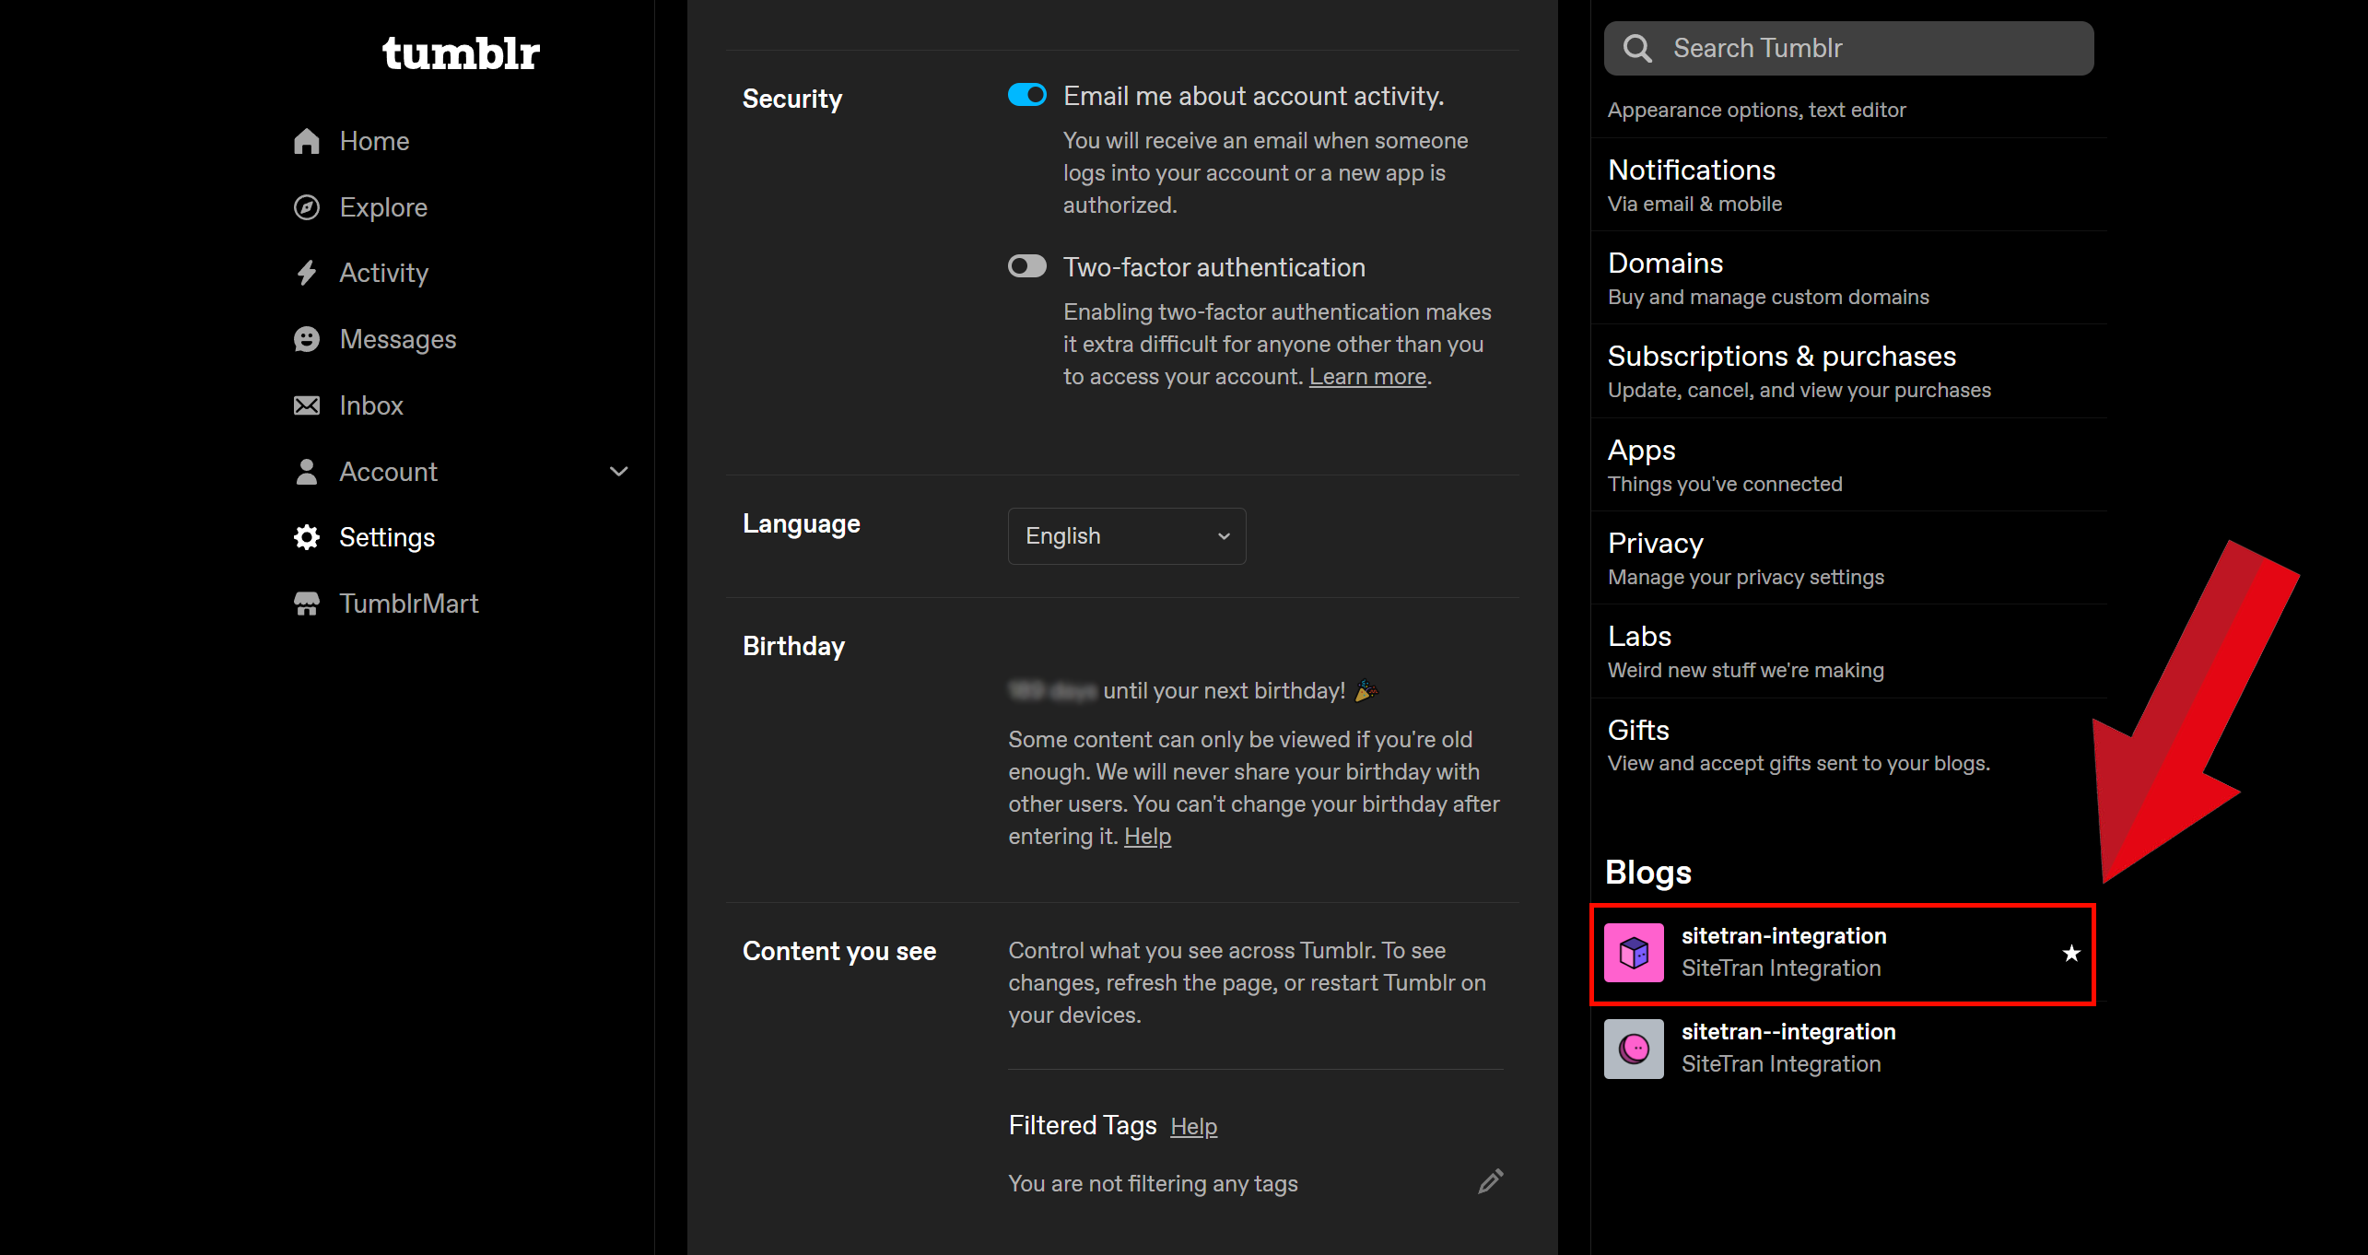Expand the Account menu chevron
The height and width of the screenshot is (1255, 2368).
click(x=619, y=472)
